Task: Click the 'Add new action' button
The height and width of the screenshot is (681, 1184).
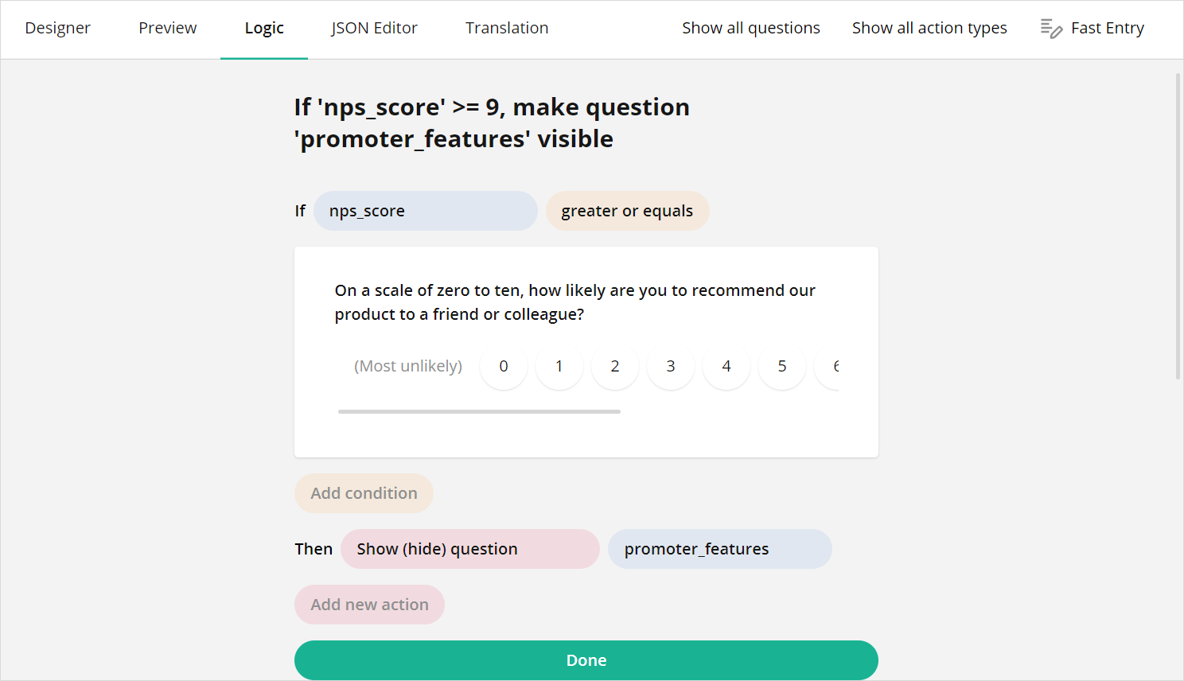Action: pyautogui.click(x=369, y=605)
